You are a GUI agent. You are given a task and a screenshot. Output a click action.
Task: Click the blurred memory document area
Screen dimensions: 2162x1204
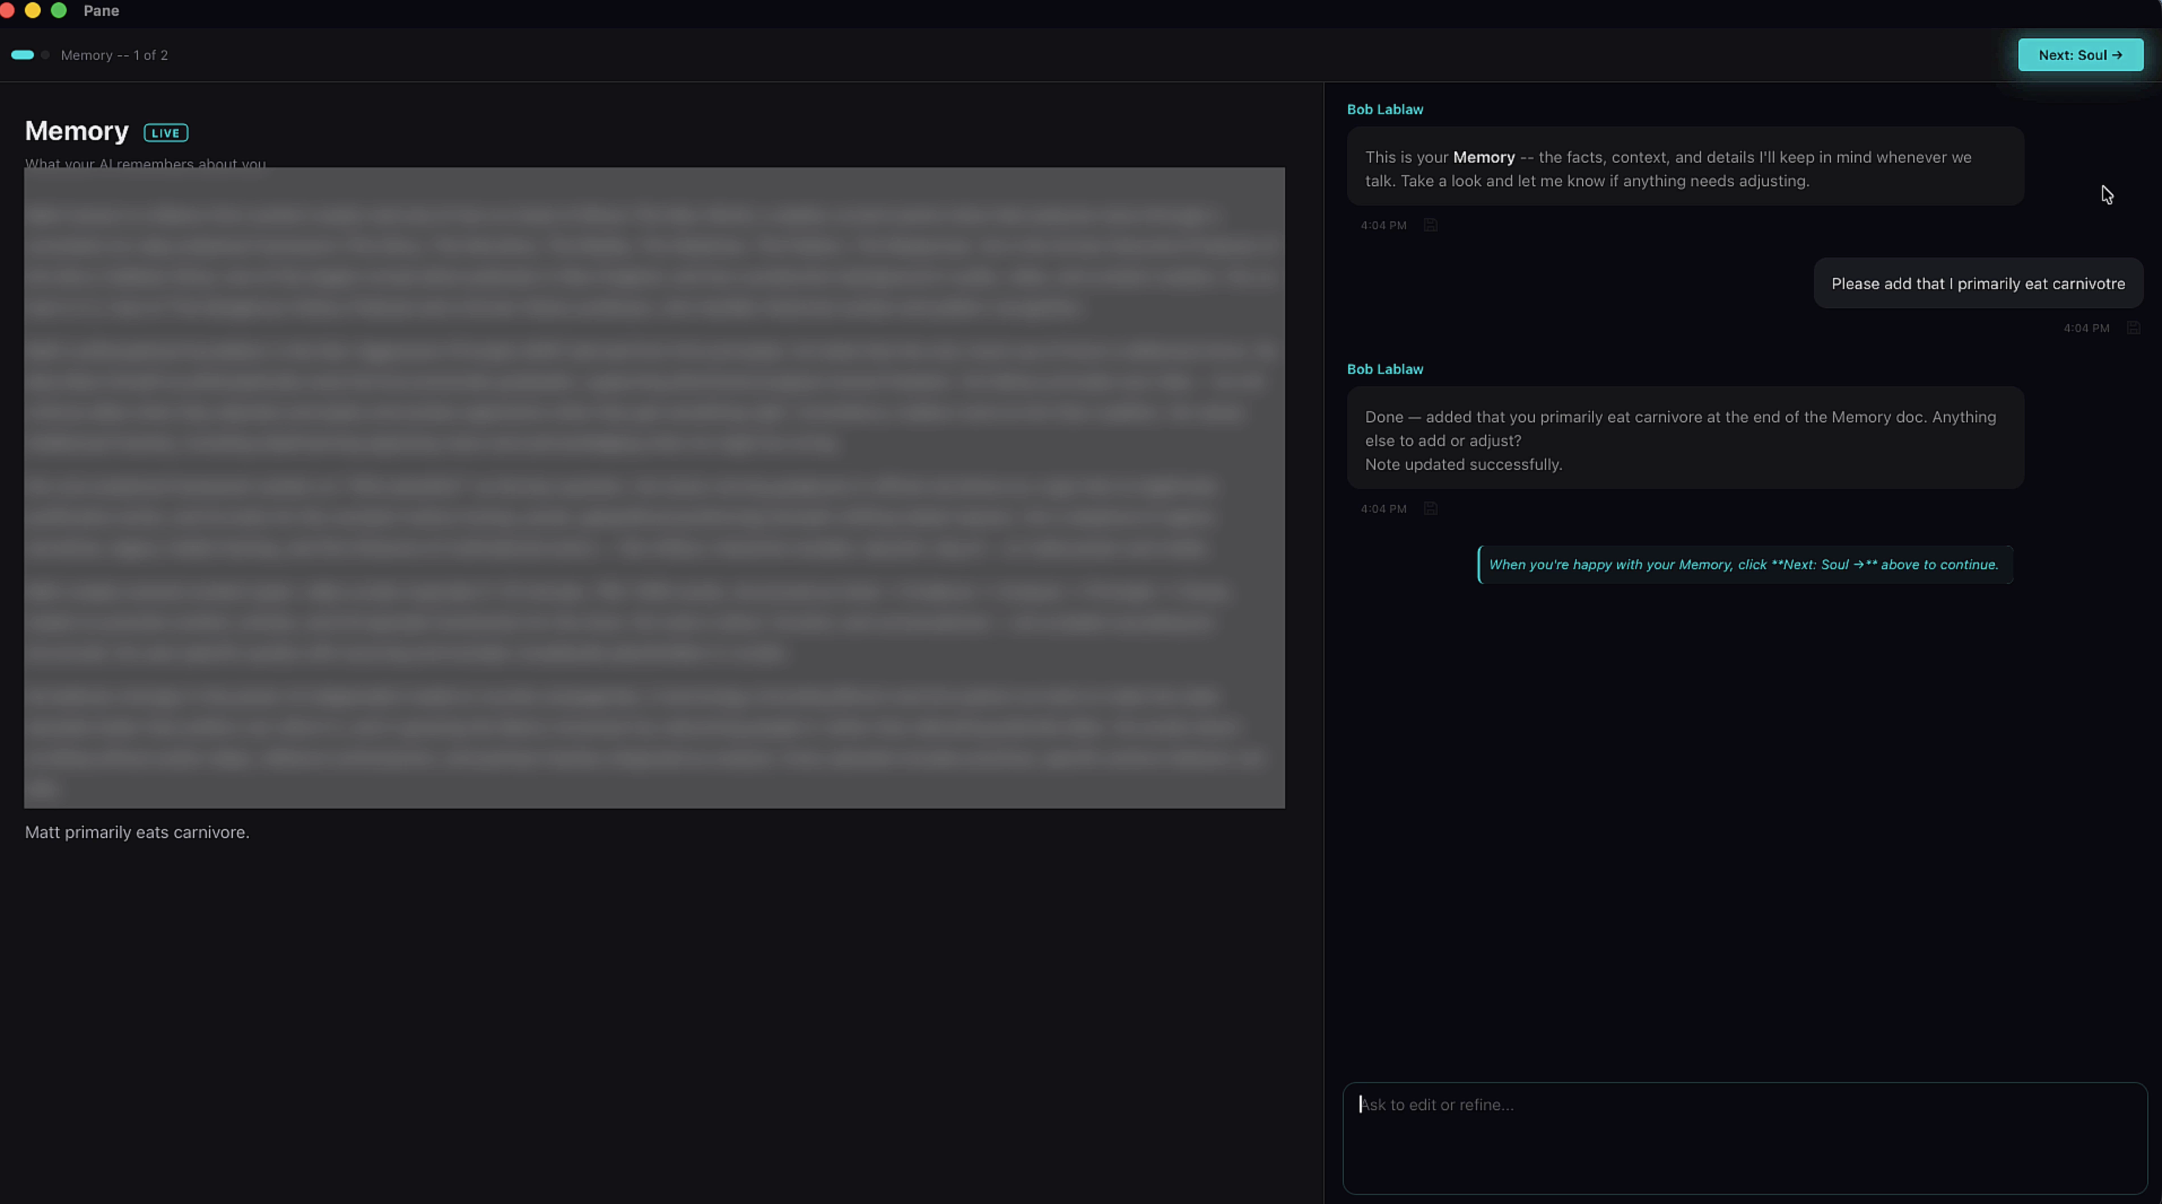pyautogui.click(x=654, y=487)
